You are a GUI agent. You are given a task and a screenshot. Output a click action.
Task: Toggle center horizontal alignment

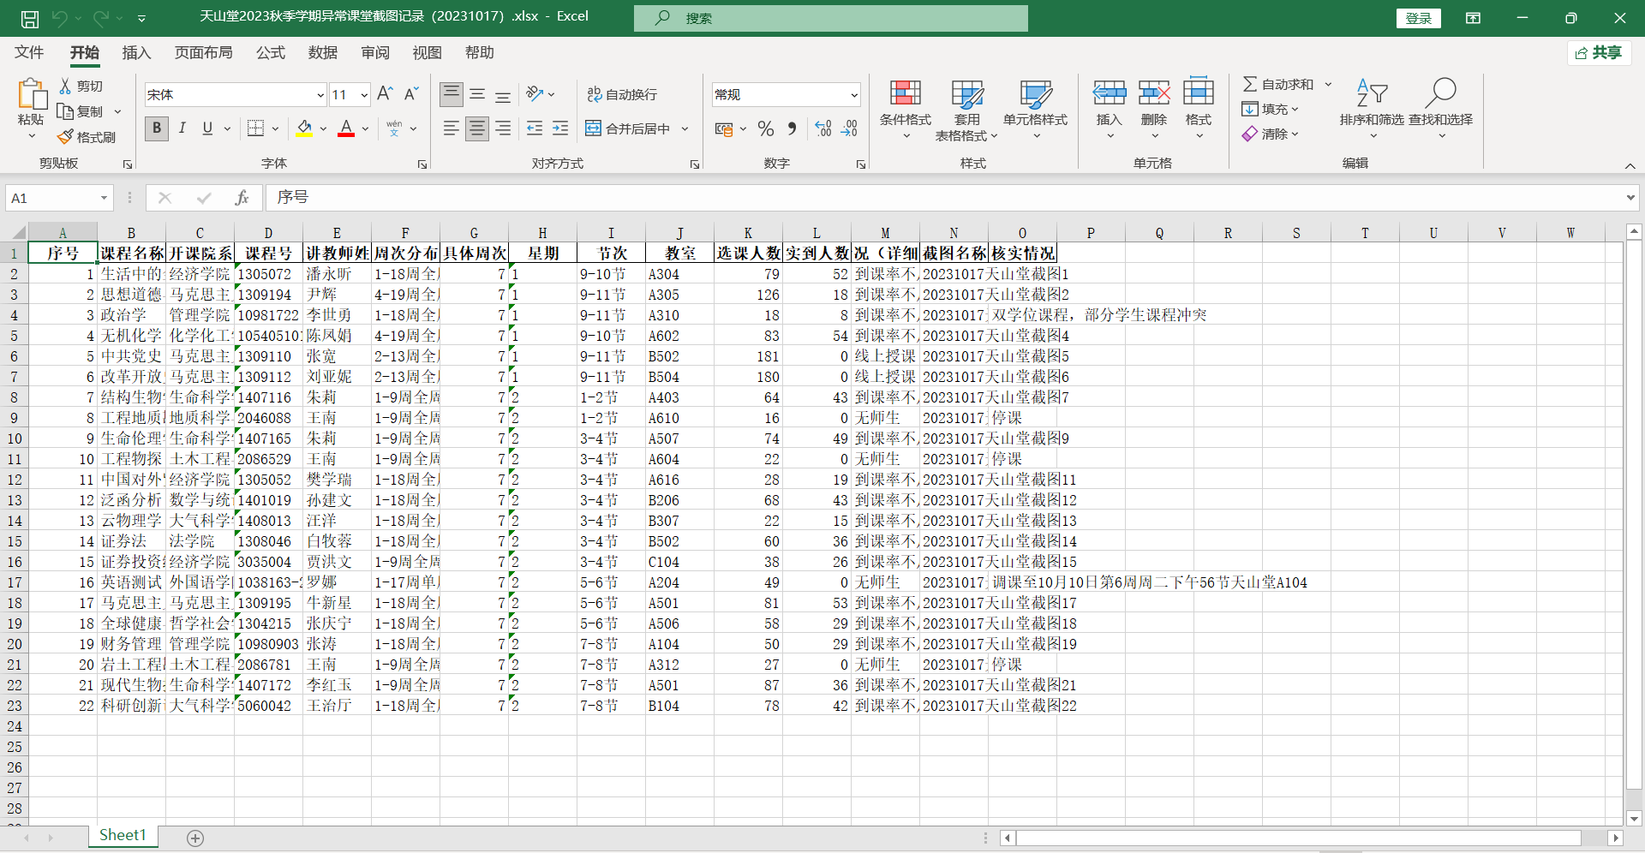pos(477,128)
